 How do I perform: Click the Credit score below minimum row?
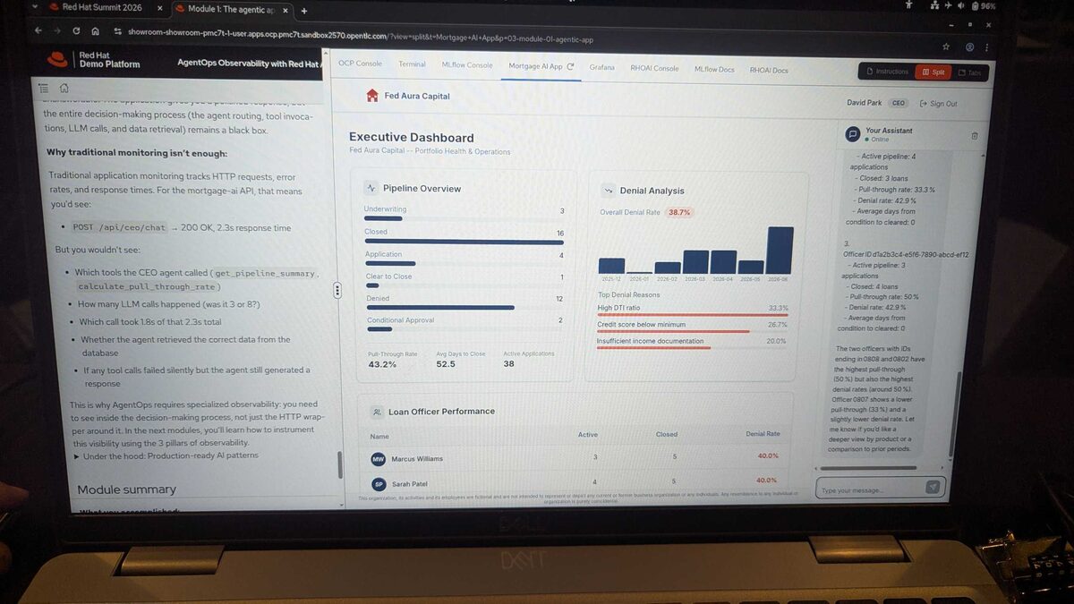coord(692,325)
